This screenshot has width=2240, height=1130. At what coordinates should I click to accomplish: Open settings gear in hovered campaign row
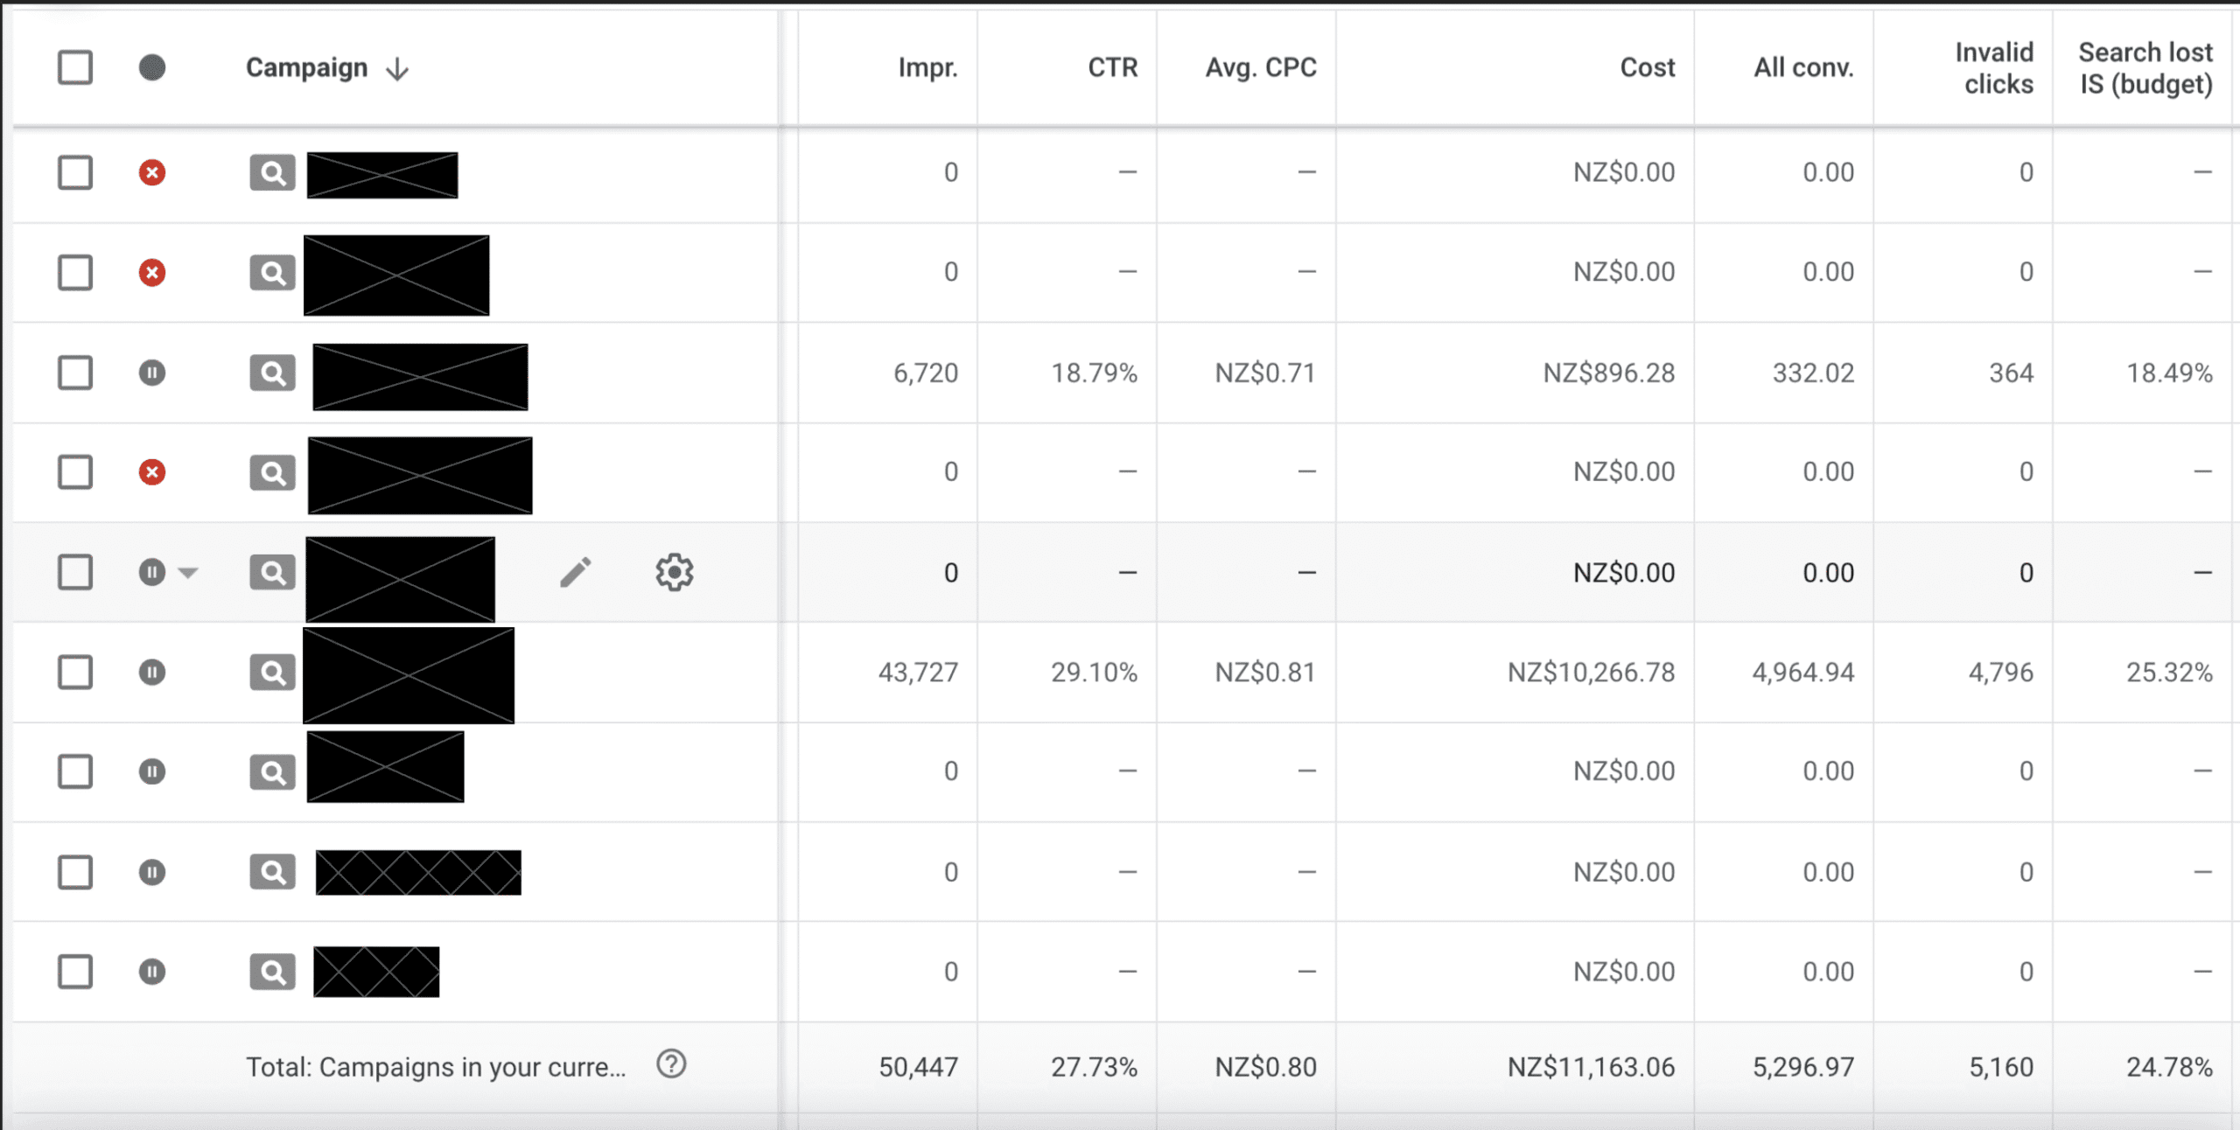coord(674,573)
